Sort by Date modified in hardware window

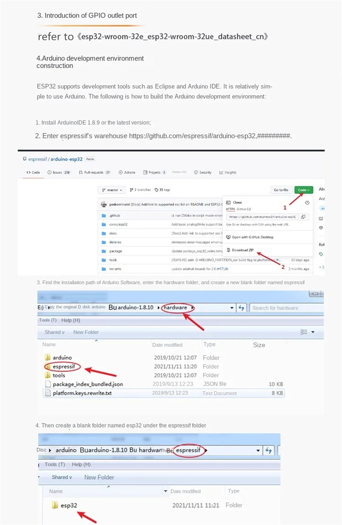[167, 345]
